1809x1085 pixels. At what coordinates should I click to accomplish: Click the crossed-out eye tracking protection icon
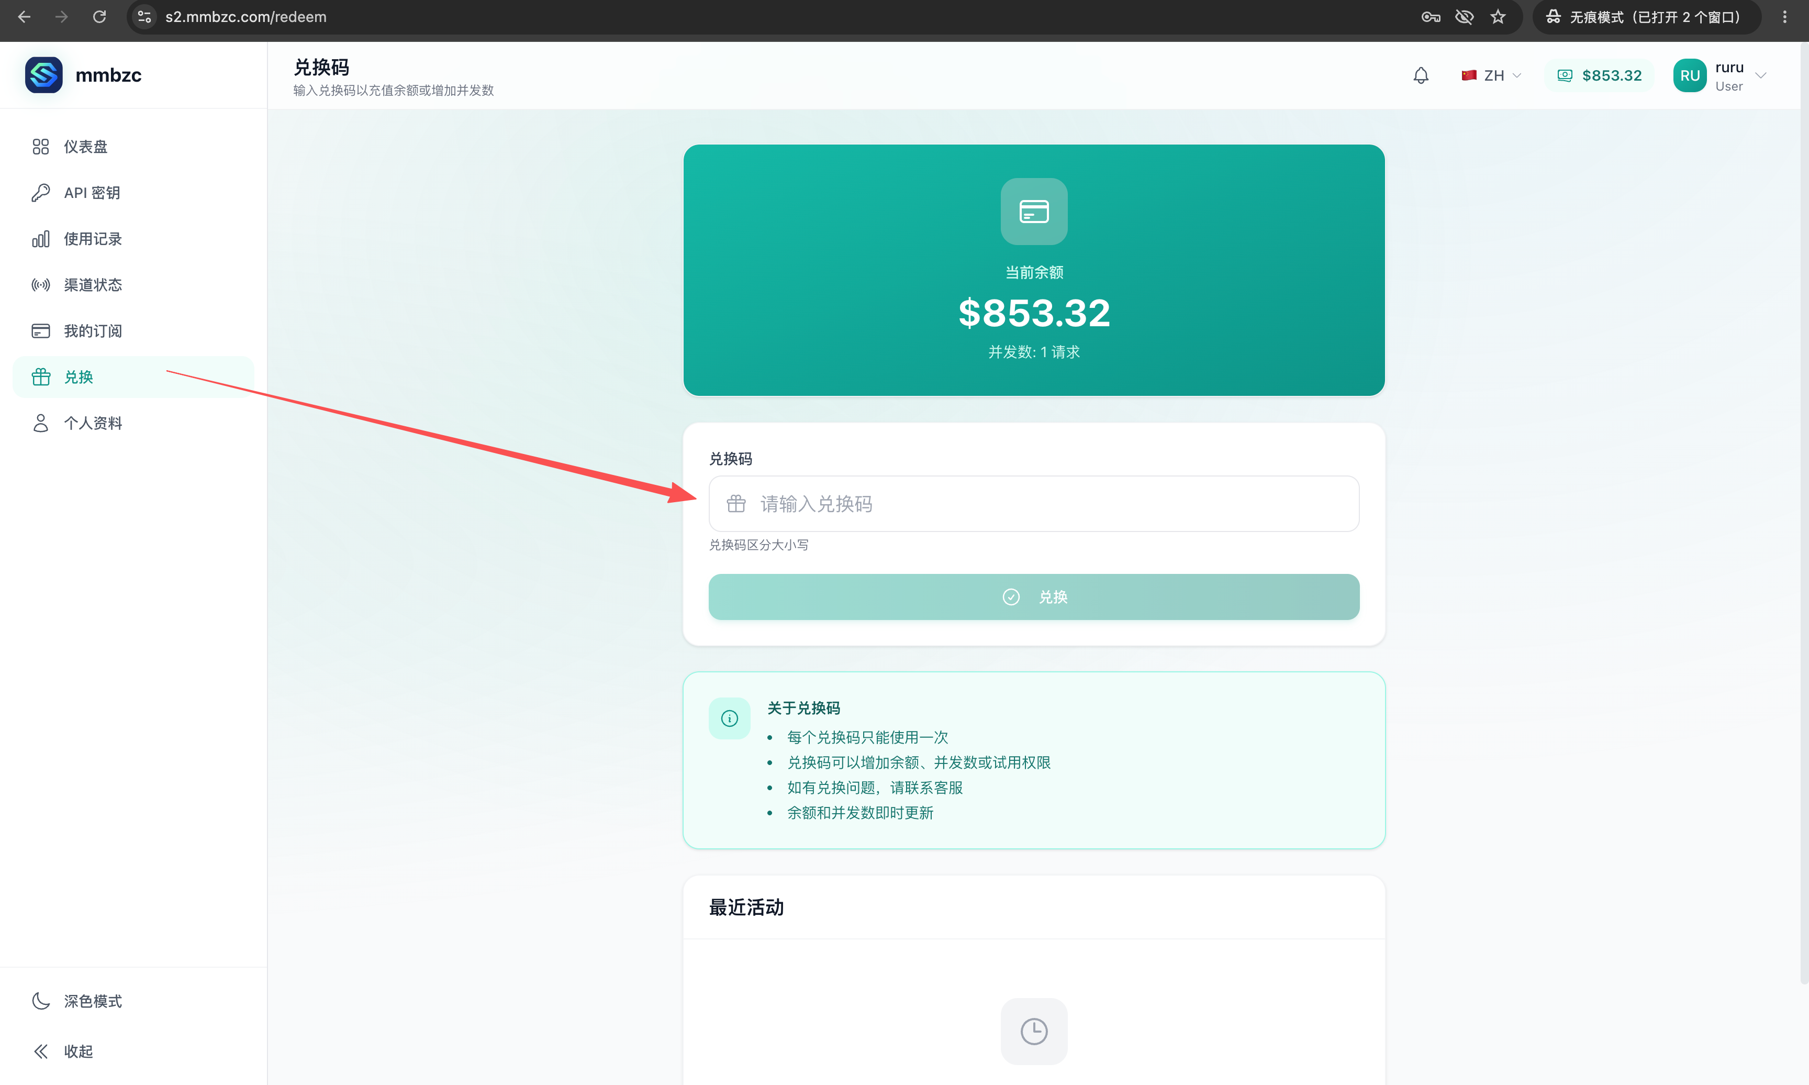coord(1464,17)
